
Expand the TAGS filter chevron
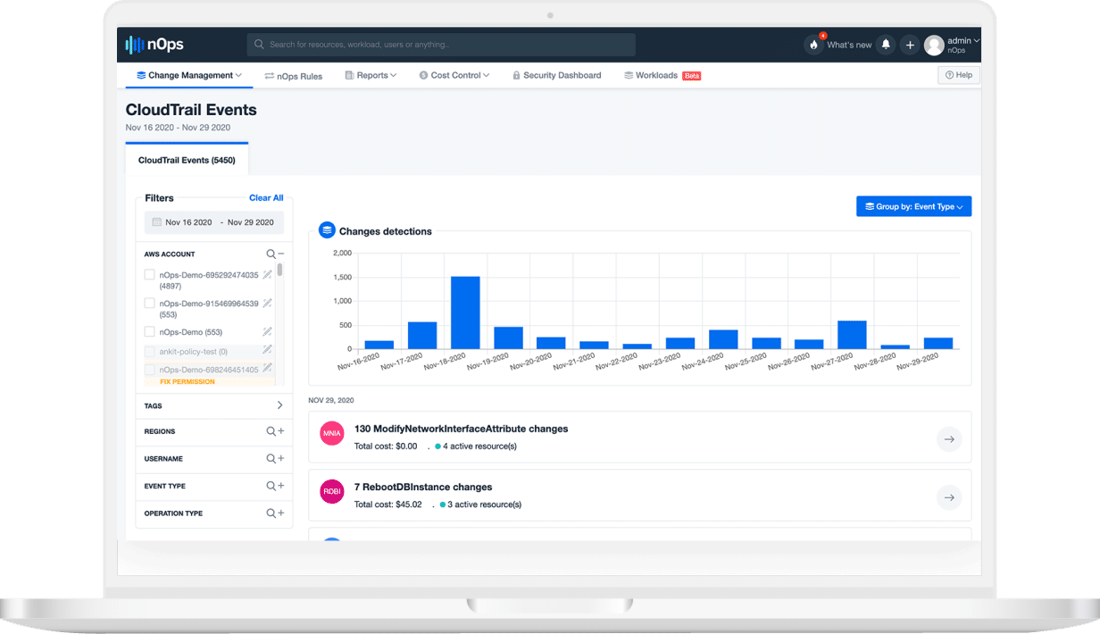(x=279, y=405)
